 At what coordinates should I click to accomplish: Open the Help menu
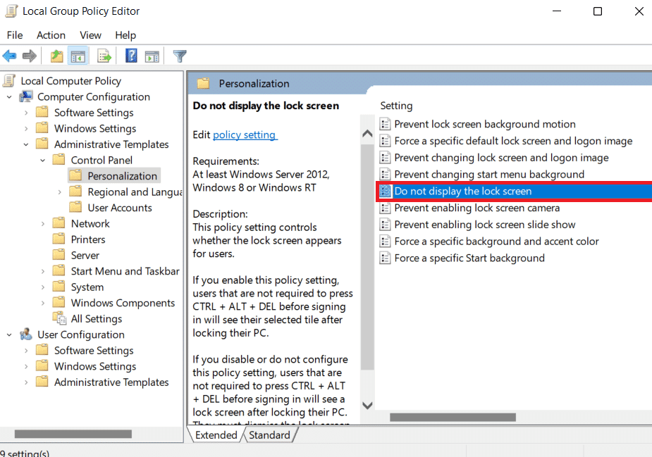point(125,35)
